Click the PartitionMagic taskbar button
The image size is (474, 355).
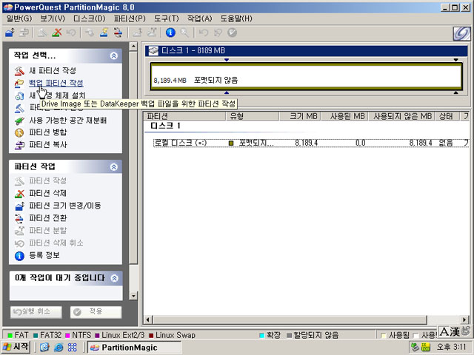coord(134,347)
